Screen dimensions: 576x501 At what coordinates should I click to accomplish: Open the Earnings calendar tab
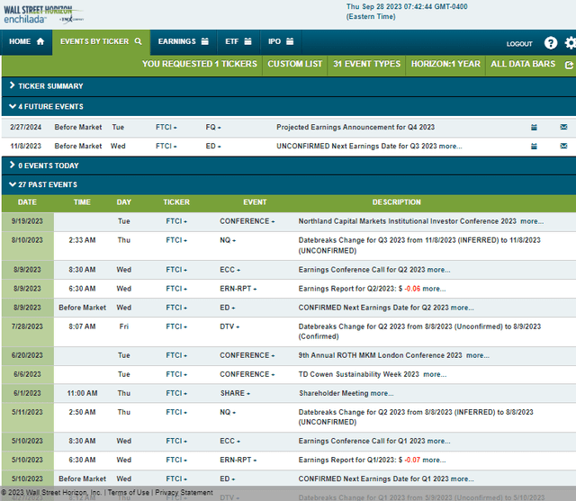(184, 41)
